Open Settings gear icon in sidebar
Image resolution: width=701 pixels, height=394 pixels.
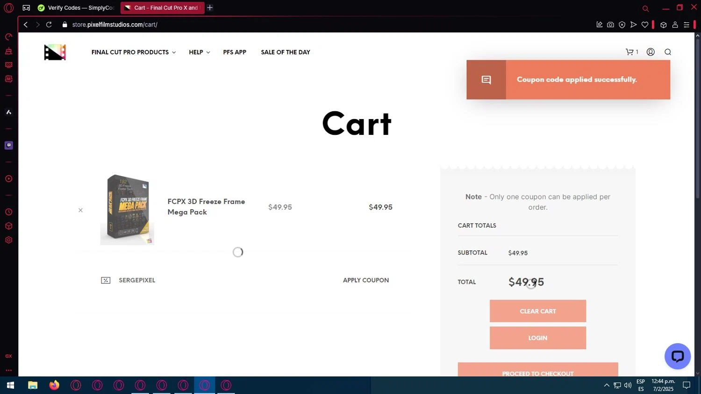coord(8,240)
